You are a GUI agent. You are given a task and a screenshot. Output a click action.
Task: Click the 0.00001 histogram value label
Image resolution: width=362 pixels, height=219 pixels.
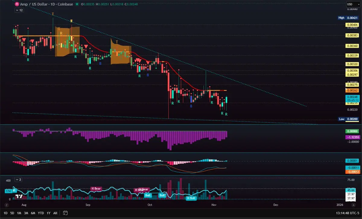coord(352,161)
